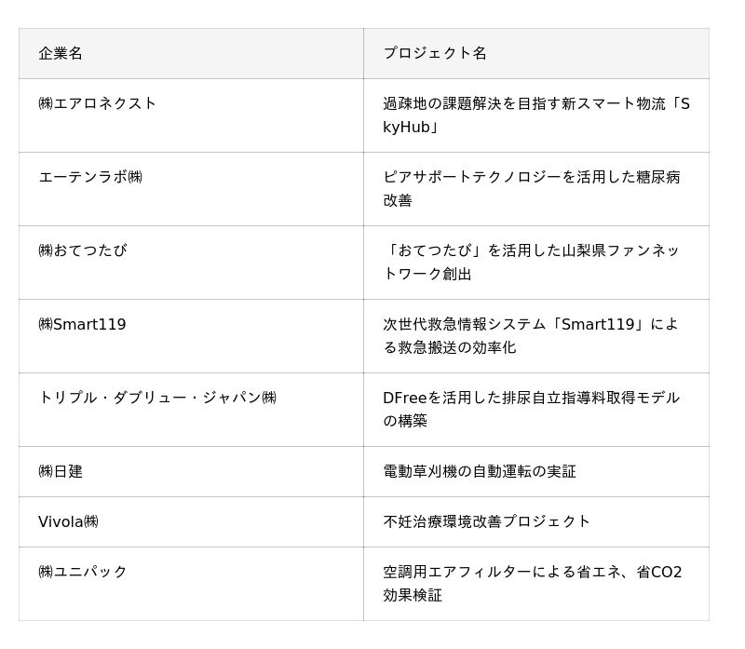Click the 不妊治療環境改善プロジェクト project text
745x649 pixels.
487,521
